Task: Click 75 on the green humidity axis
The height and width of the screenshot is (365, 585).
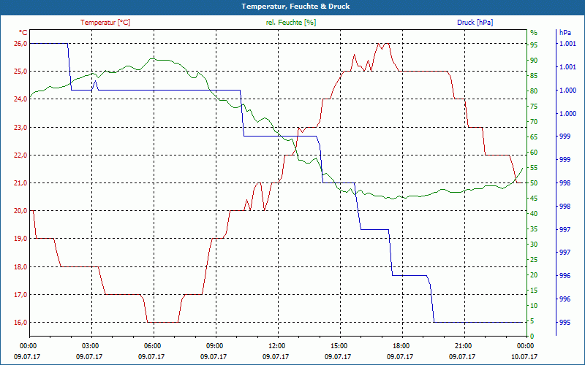Action: [x=534, y=107]
